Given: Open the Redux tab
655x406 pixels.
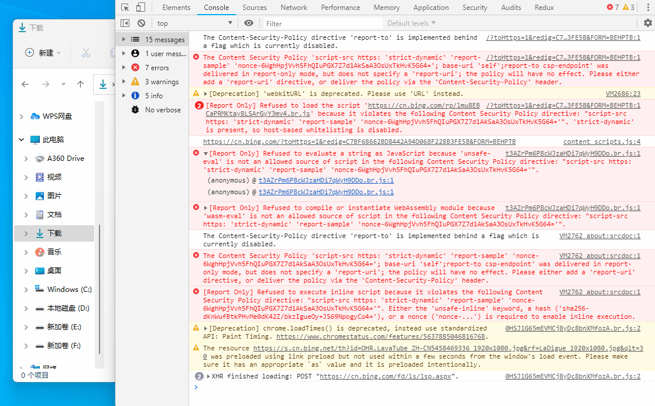Looking at the screenshot, I should (544, 8).
